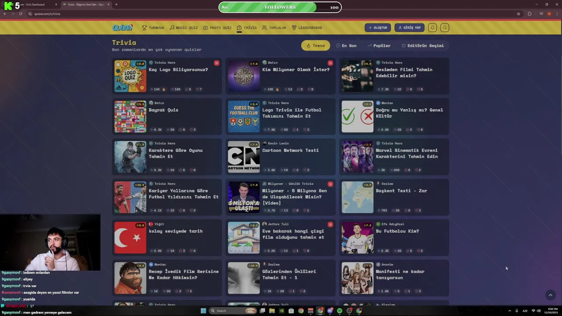562x316 pixels.
Task: Click author name Efe Adıgüzel
Action: point(393,224)
